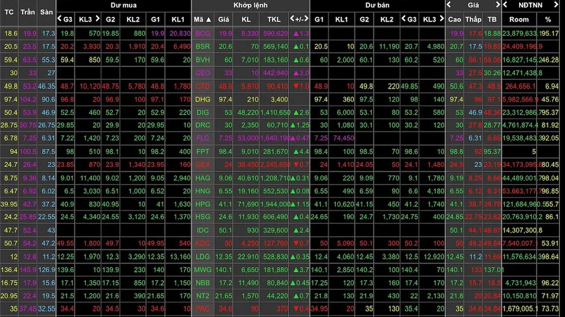Select the Dư bán header group
Viewport: 565px width, 317px height.
click(x=377, y=5)
